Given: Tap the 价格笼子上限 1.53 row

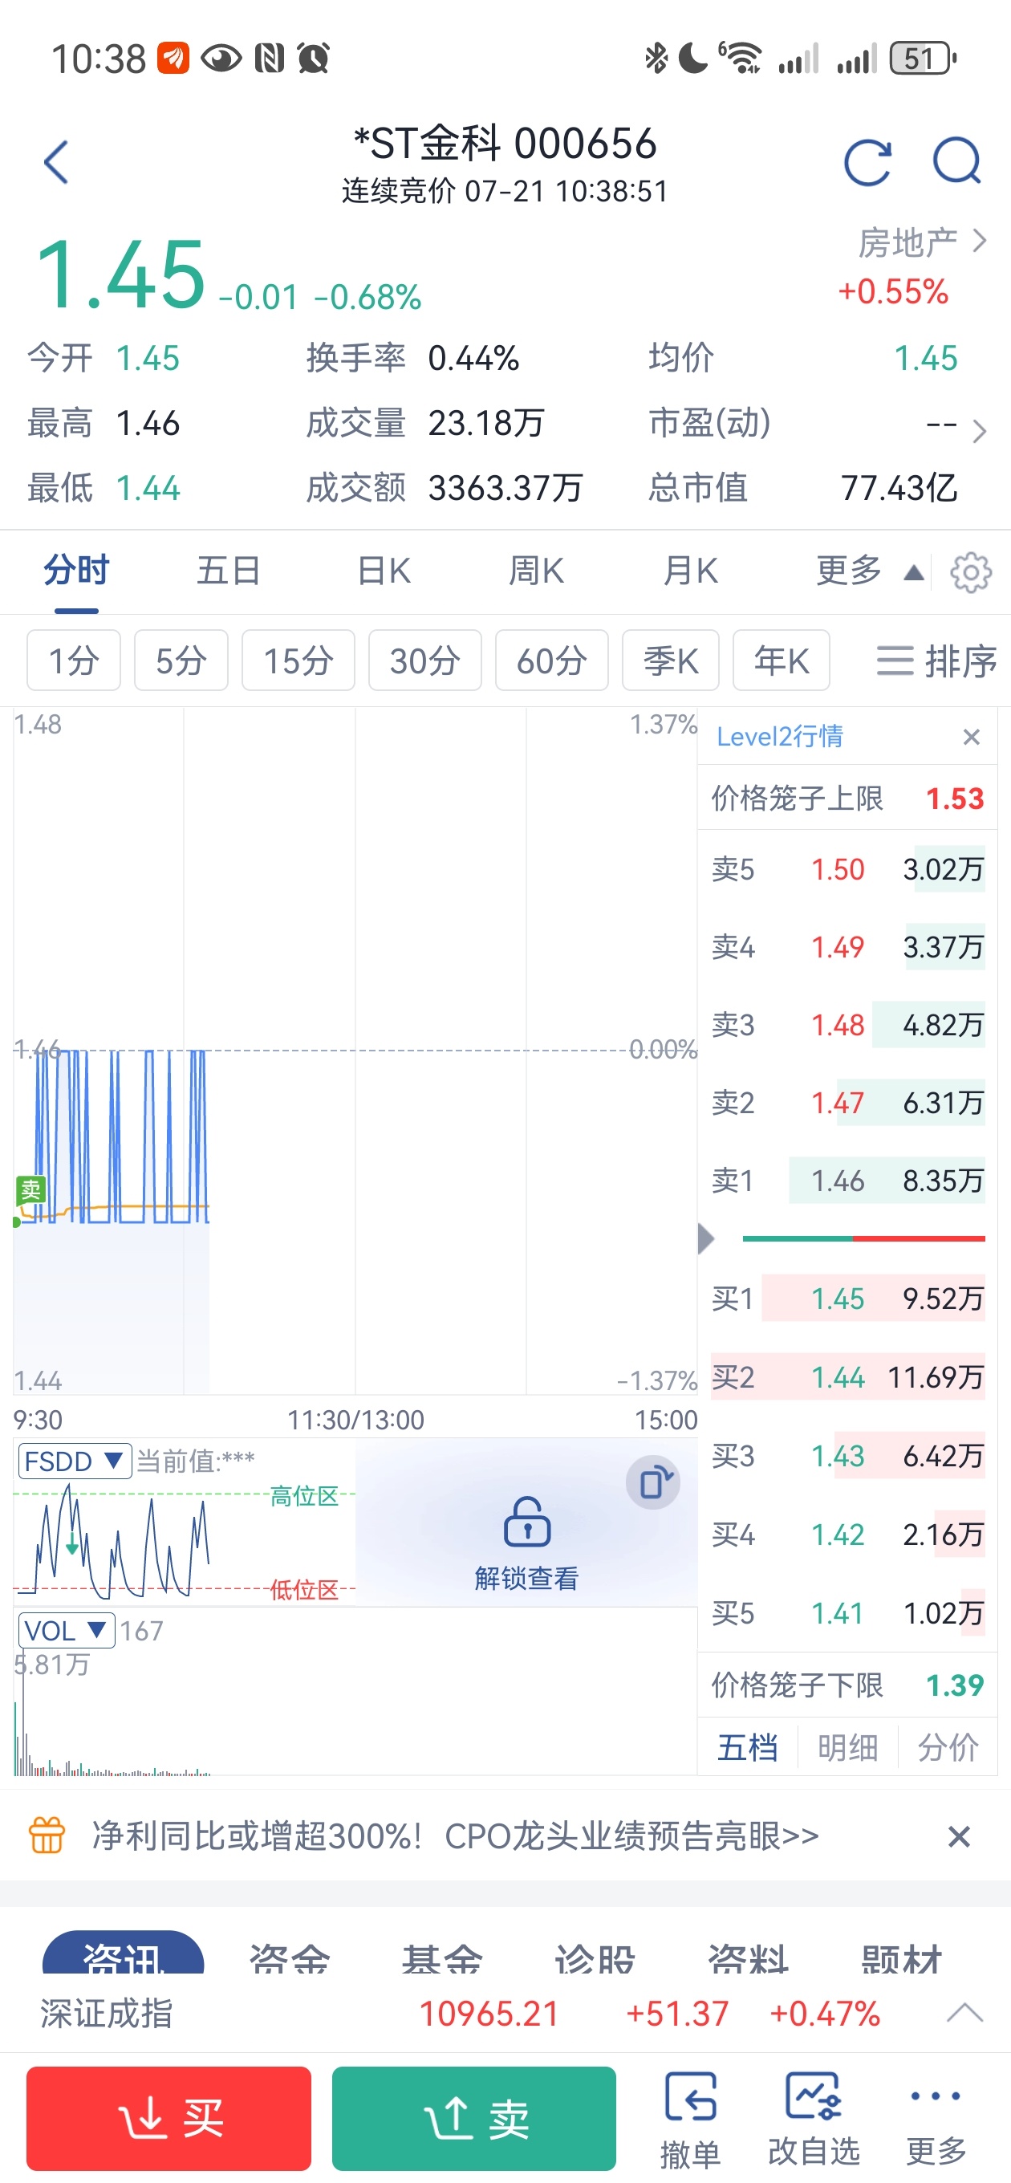Looking at the screenshot, I should [x=847, y=798].
